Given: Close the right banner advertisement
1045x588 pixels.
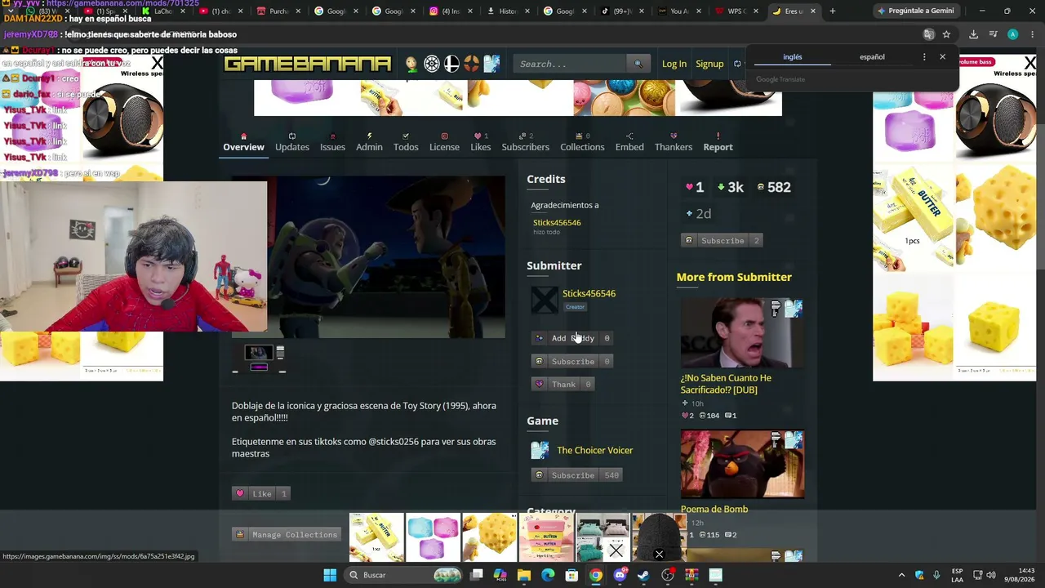Looking at the screenshot, I should pyautogui.click(x=1030, y=63).
